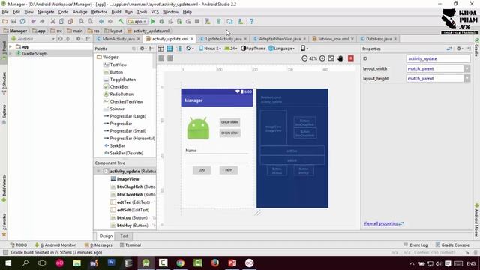Click the Undo arrow in toolbar
The image size is (480, 270).
(x=33, y=22)
